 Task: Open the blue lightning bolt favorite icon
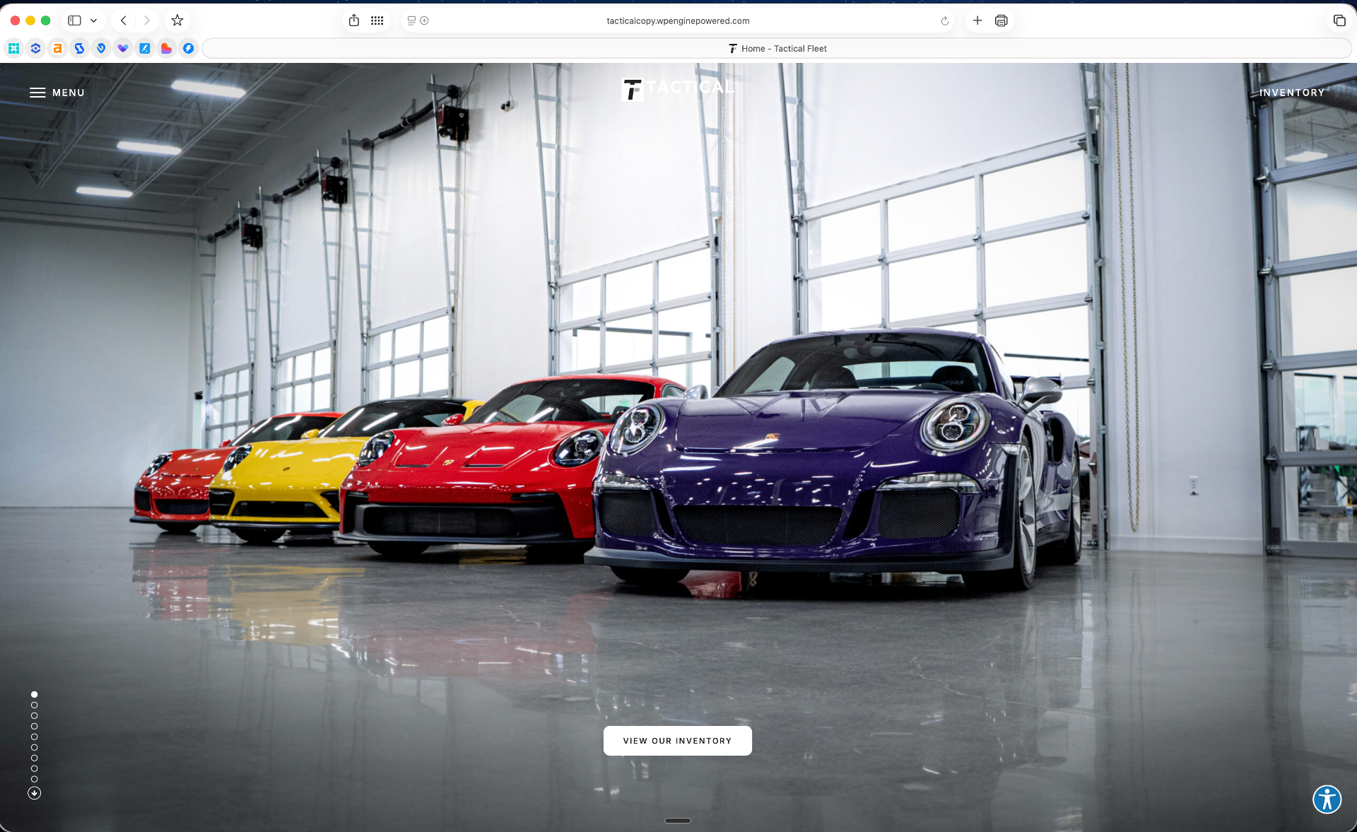pyautogui.click(x=188, y=48)
